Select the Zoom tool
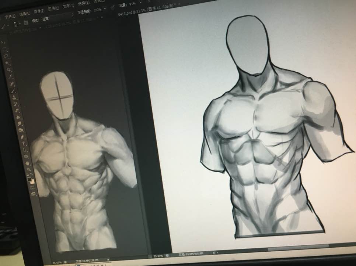 (29, 169)
